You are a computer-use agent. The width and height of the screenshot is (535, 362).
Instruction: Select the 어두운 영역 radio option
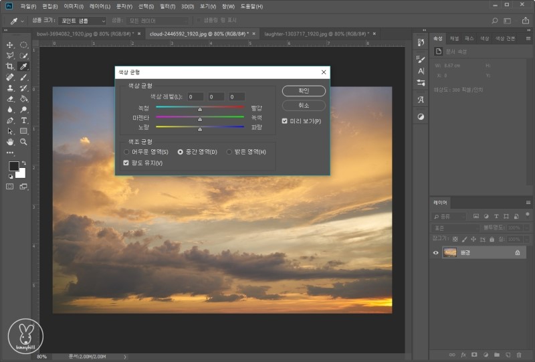pyautogui.click(x=126, y=152)
